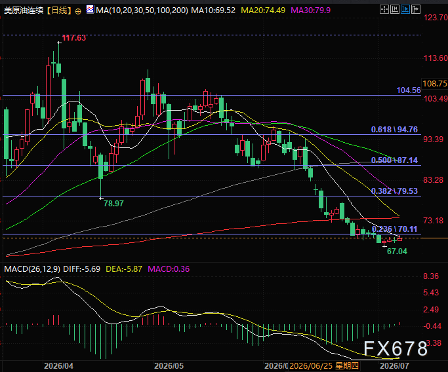Click the exit/collapse panel icon at top right
This screenshot has width=448, height=372.
416,9
